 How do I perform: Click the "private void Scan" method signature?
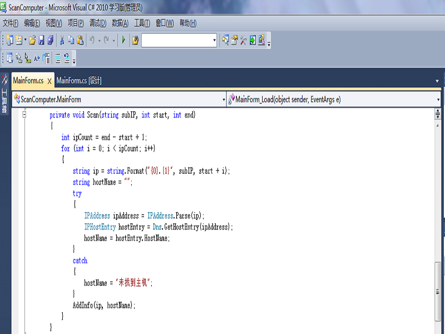click(122, 115)
